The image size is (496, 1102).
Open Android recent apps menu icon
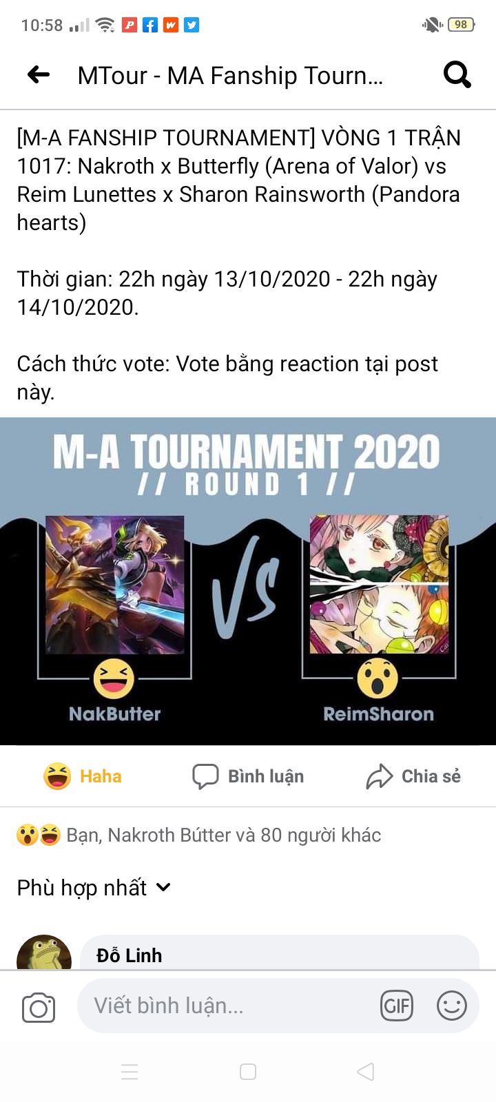click(x=130, y=1072)
